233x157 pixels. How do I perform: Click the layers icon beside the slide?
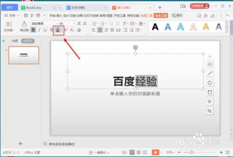pyautogui.click(x=210, y=64)
